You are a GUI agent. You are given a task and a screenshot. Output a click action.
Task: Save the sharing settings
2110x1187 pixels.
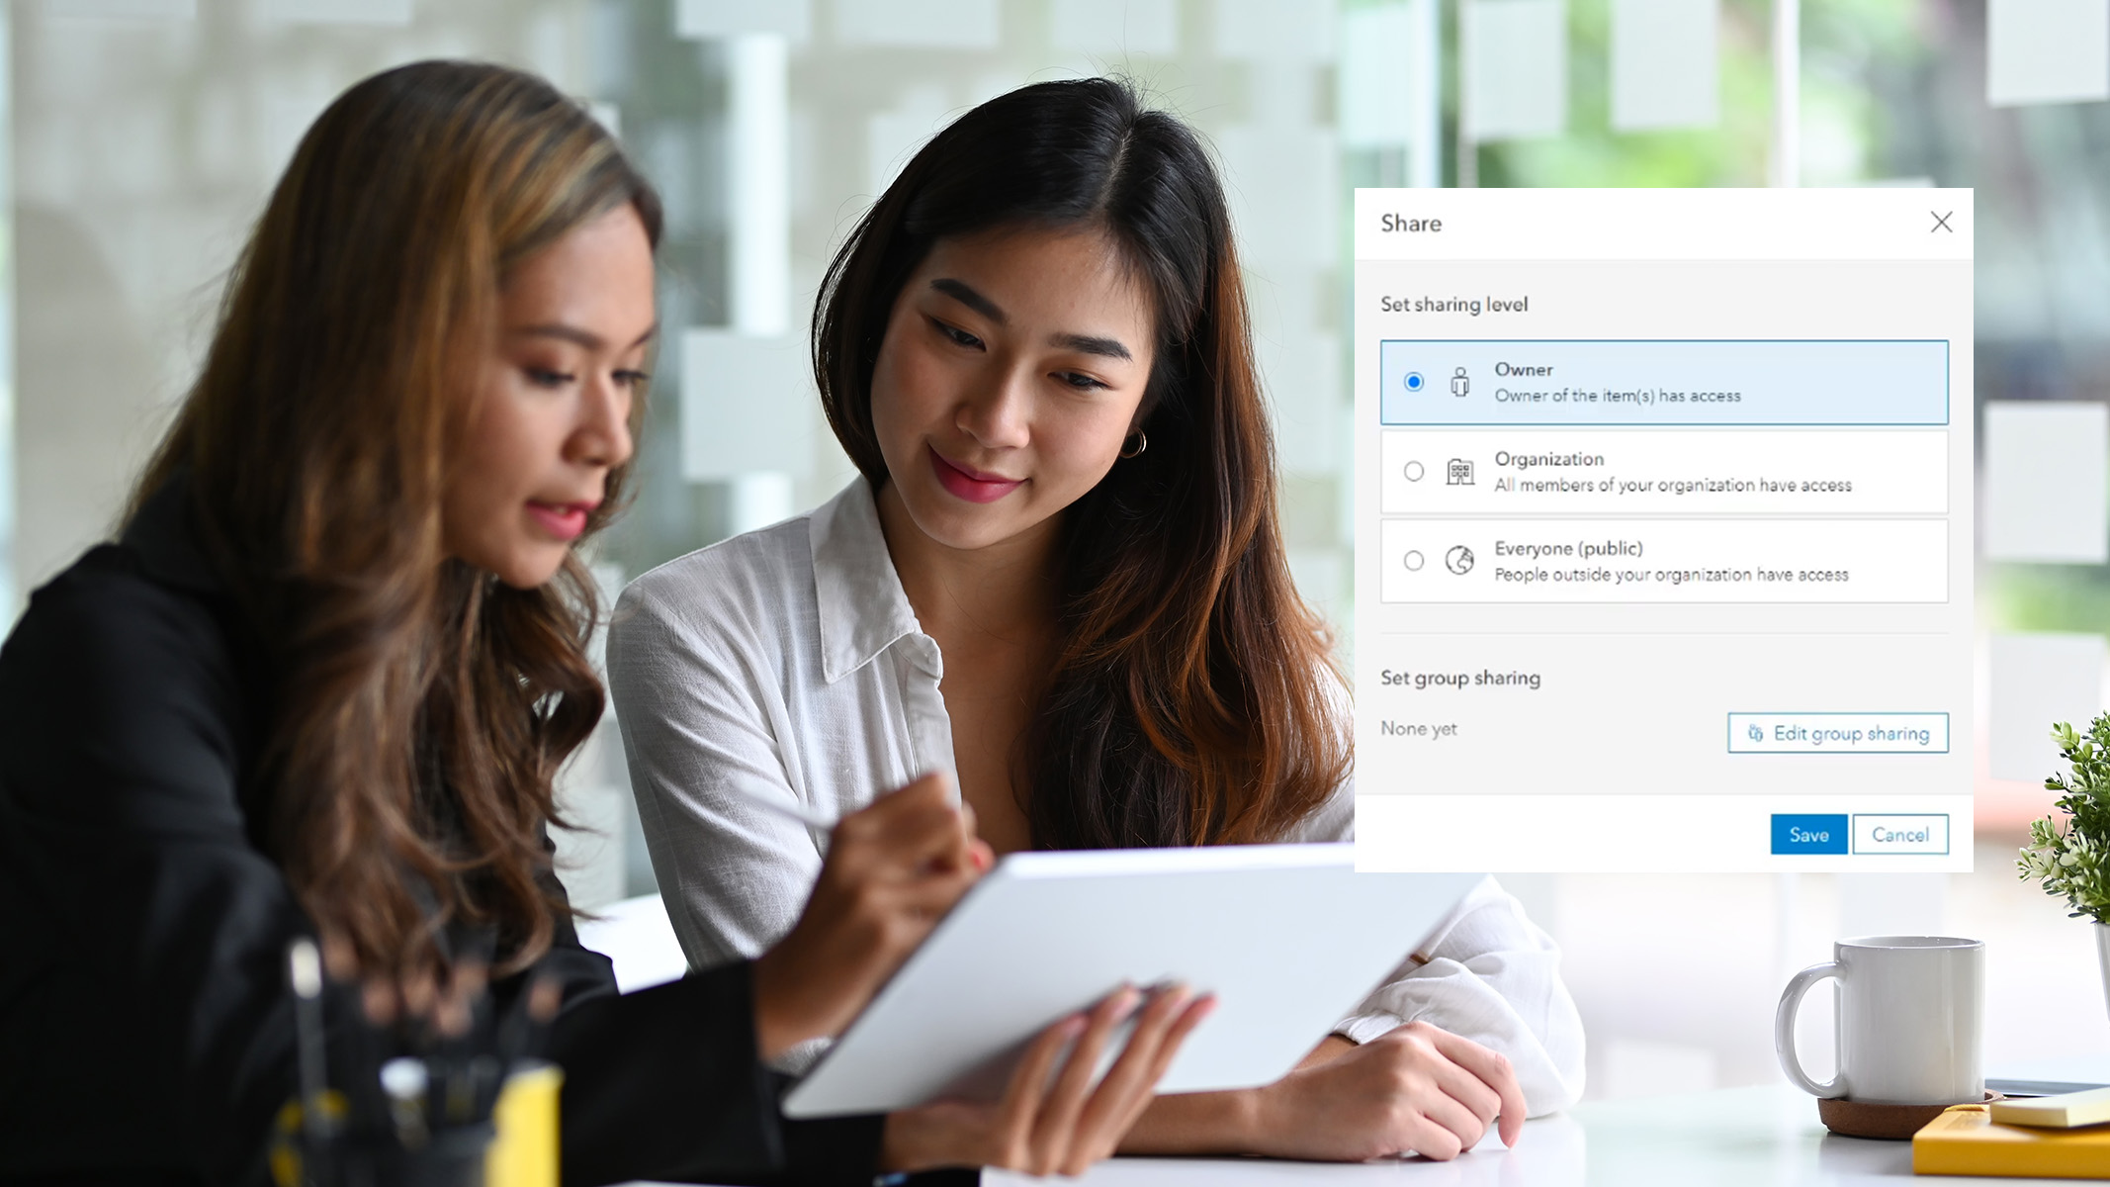coord(1808,835)
